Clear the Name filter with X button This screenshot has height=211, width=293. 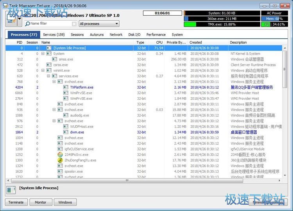point(74,24)
